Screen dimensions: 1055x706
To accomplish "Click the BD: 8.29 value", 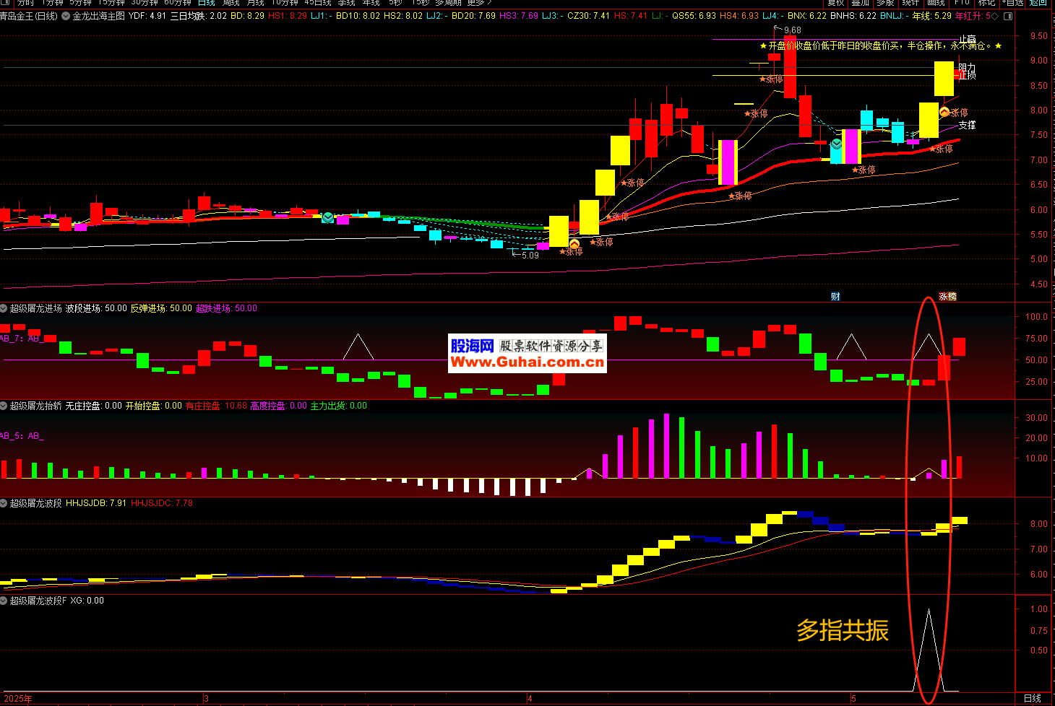I will click(x=247, y=16).
